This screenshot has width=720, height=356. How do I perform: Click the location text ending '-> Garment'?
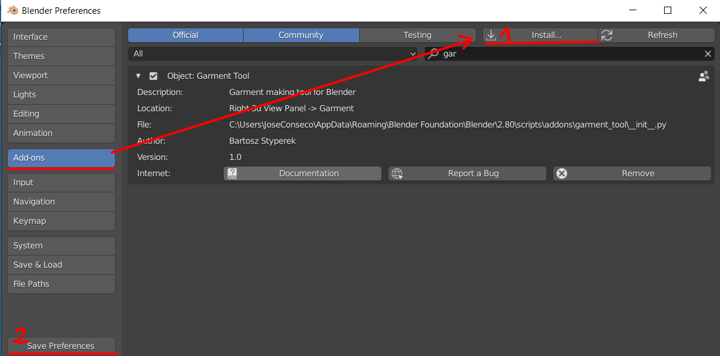point(292,108)
